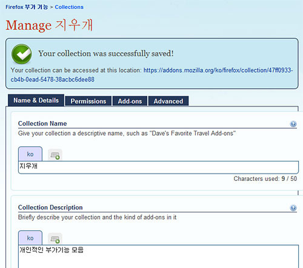Screen dimensions: 303x268
Task: Open the addons.mozilla.org collection URL
Action: 151,75
